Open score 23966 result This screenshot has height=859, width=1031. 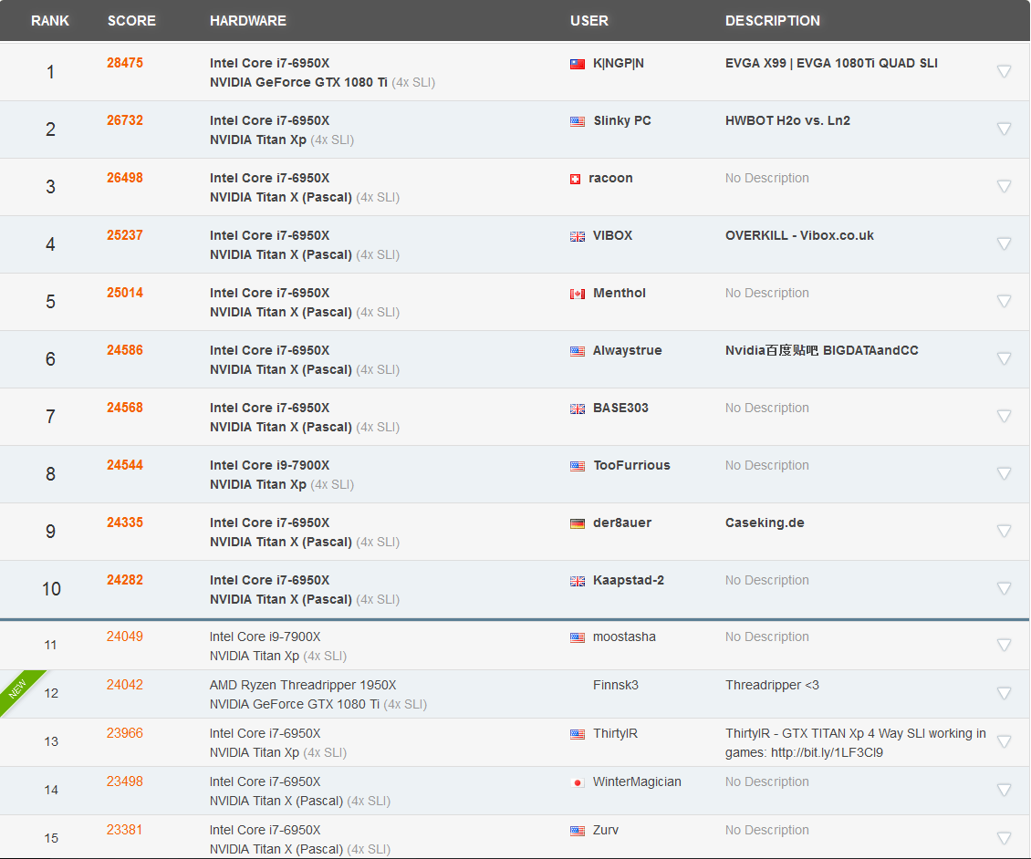click(125, 733)
